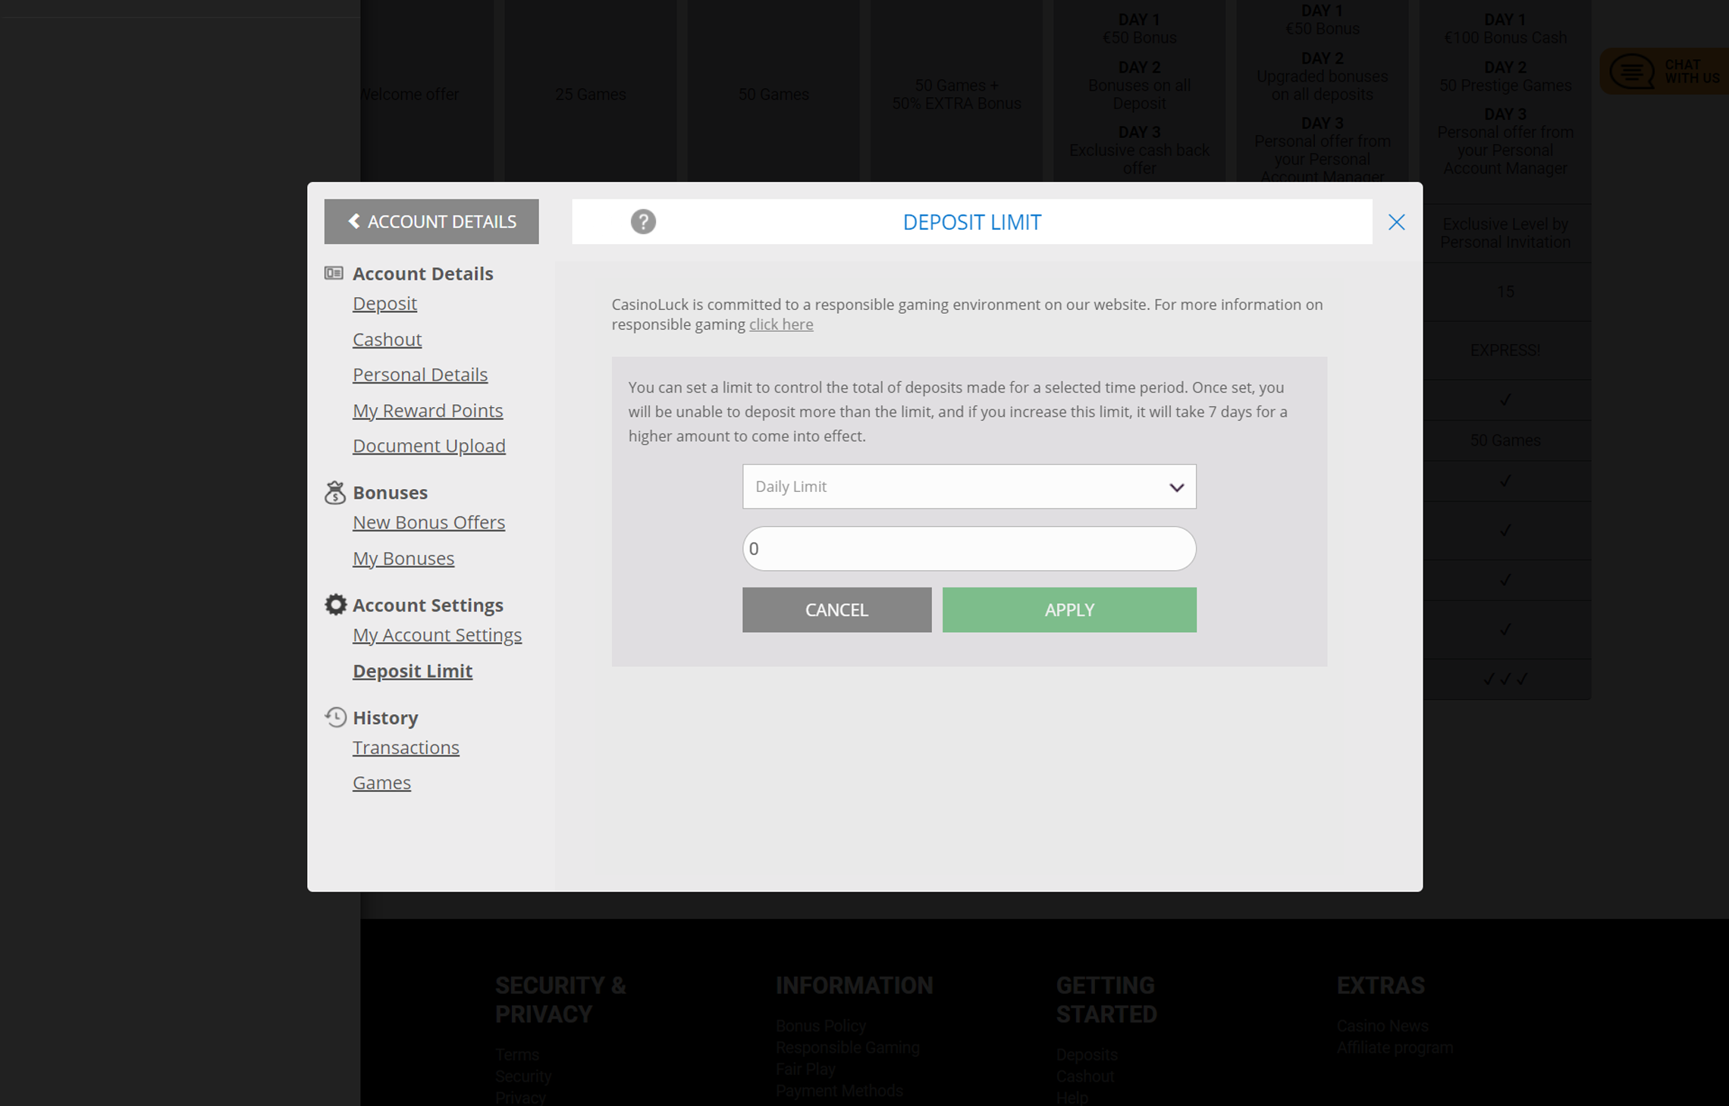Viewport: 1729px width, 1106px height.
Task: View Transactions history
Action: coord(406,747)
